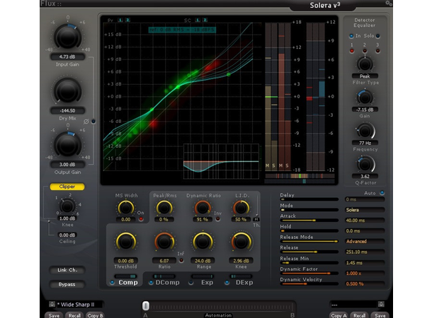The height and width of the screenshot is (318, 432).
Task: Open the Wide Sharp II preset menu
Action: click(x=52, y=304)
